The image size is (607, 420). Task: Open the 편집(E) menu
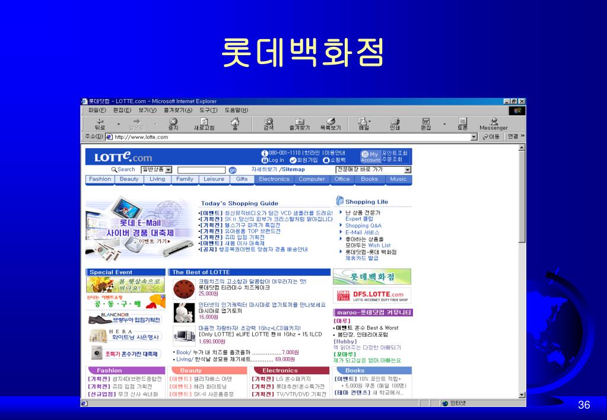coord(122,110)
